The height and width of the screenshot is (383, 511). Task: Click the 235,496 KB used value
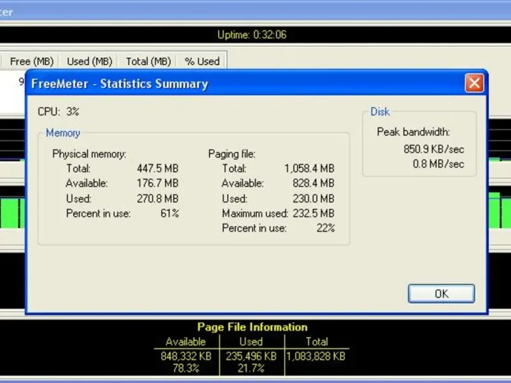click(x=251, y=356)
